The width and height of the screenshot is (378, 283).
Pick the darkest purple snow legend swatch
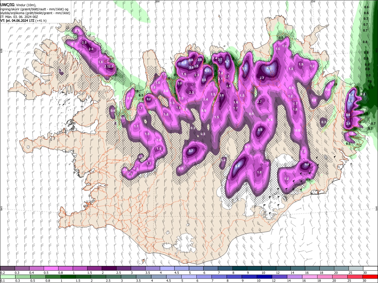109,269
